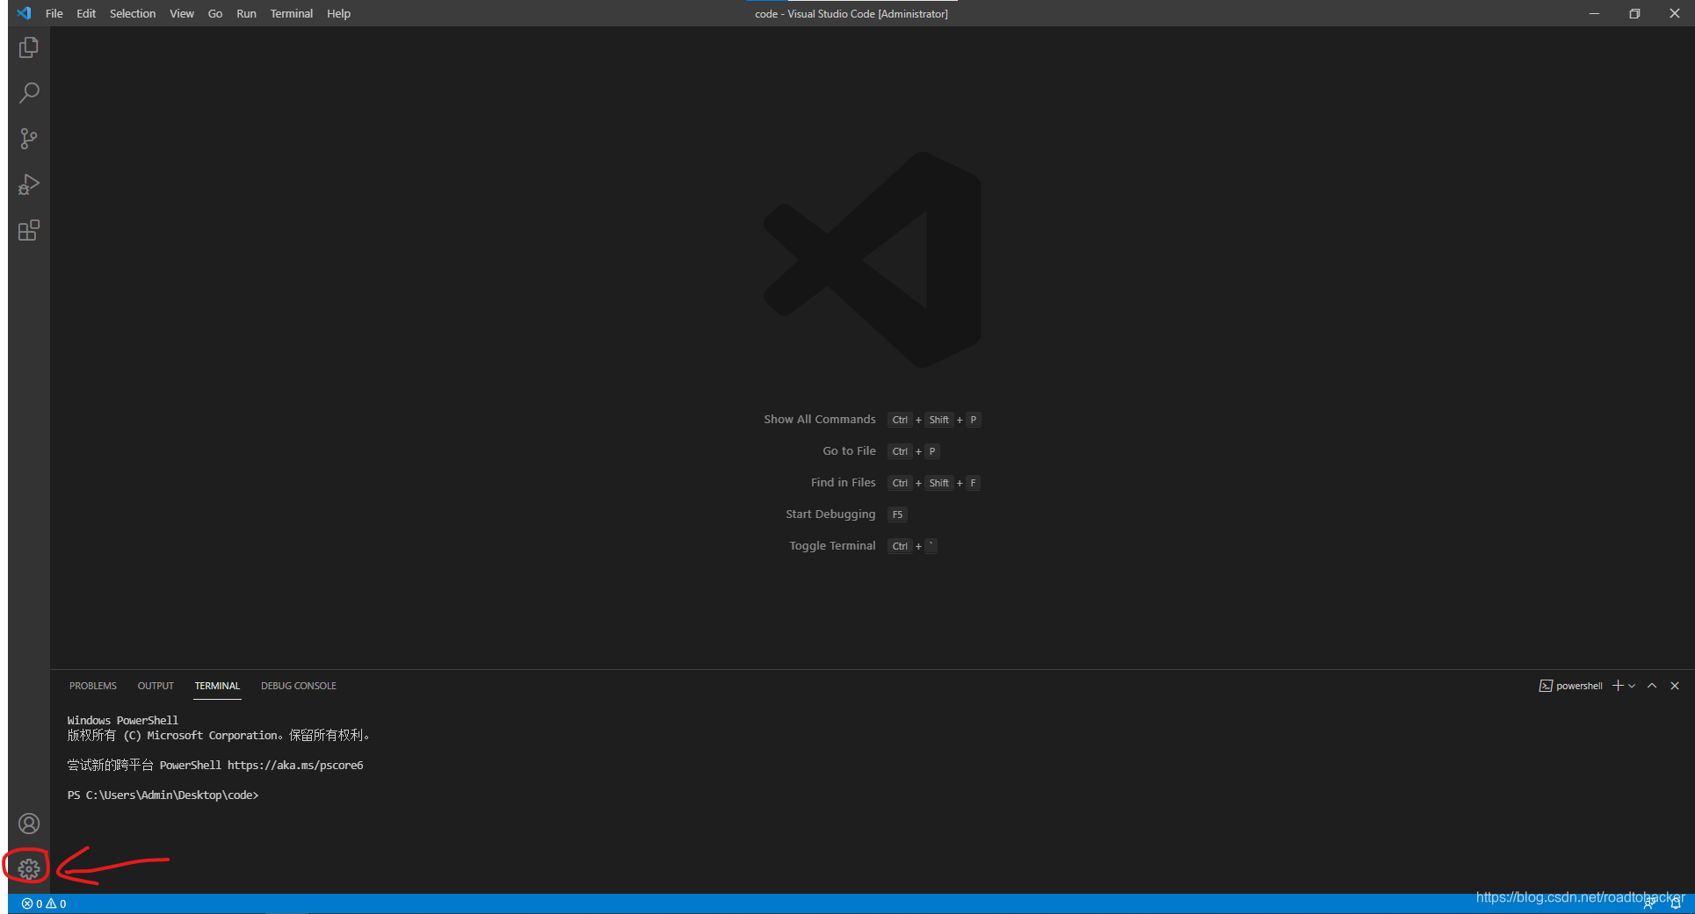
Task: Click the window title text
Action: point(851,13)
